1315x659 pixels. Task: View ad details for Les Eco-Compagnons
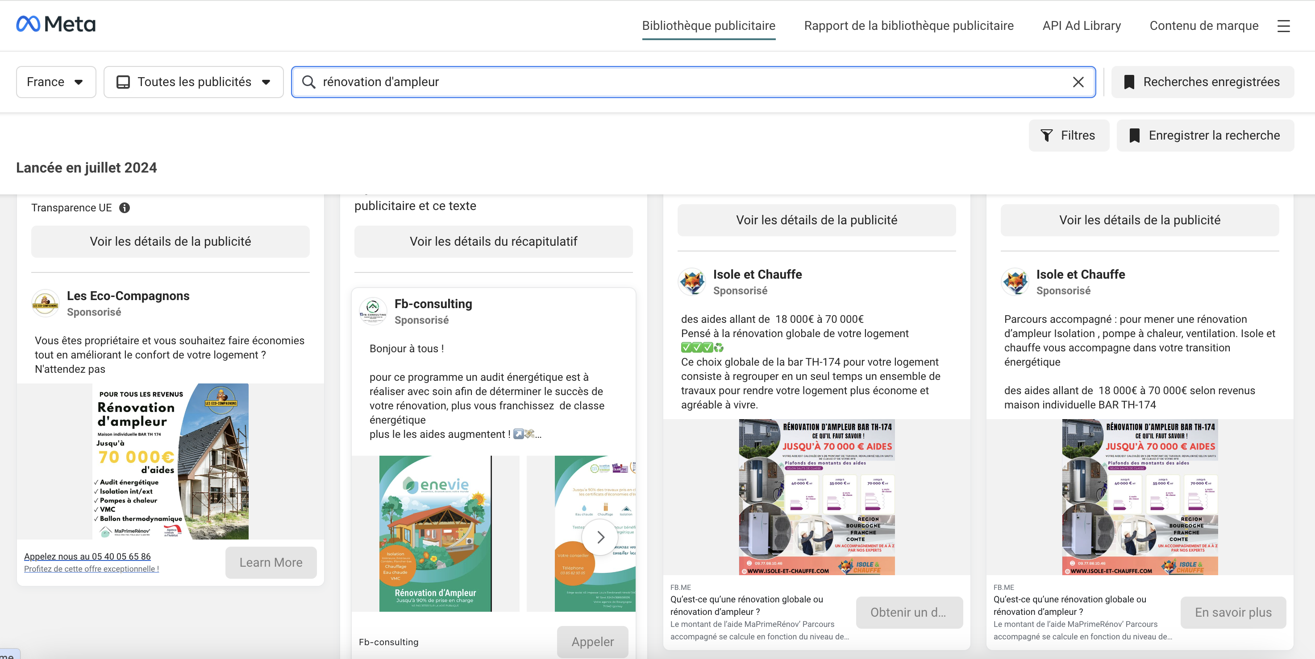pos(171,241)
